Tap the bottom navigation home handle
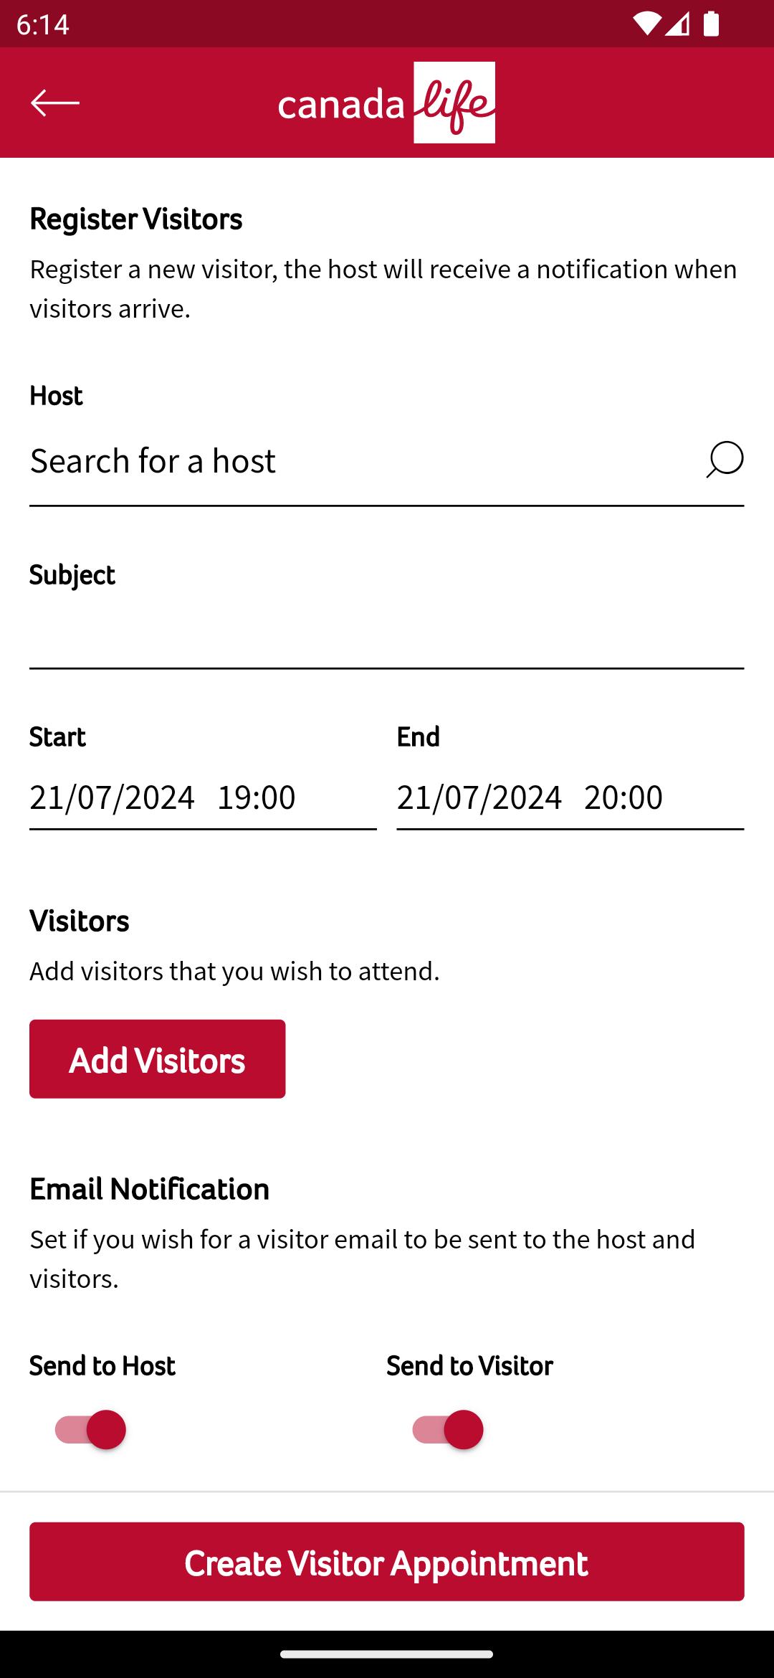Screen dimensions: 774x1678 [386, 1654]
